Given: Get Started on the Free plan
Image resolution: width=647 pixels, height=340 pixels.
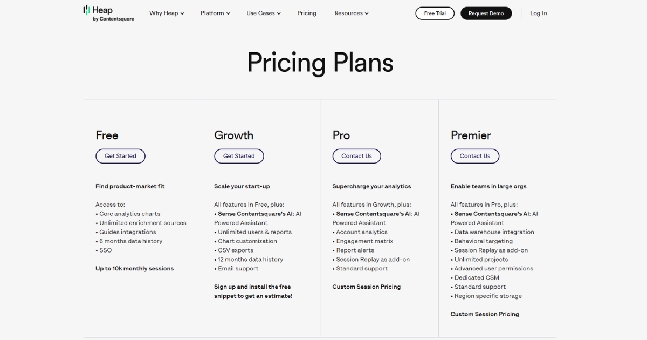Looking at the screenshot, I should pos(120,156).
